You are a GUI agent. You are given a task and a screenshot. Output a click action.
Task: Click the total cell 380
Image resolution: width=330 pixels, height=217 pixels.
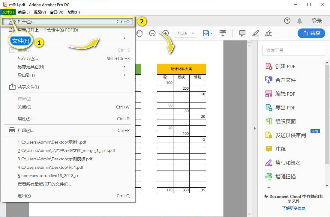[181, 190]
